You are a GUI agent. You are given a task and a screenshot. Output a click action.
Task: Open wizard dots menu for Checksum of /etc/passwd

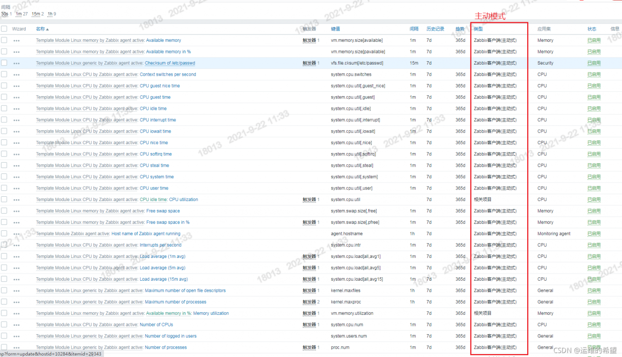17,64
